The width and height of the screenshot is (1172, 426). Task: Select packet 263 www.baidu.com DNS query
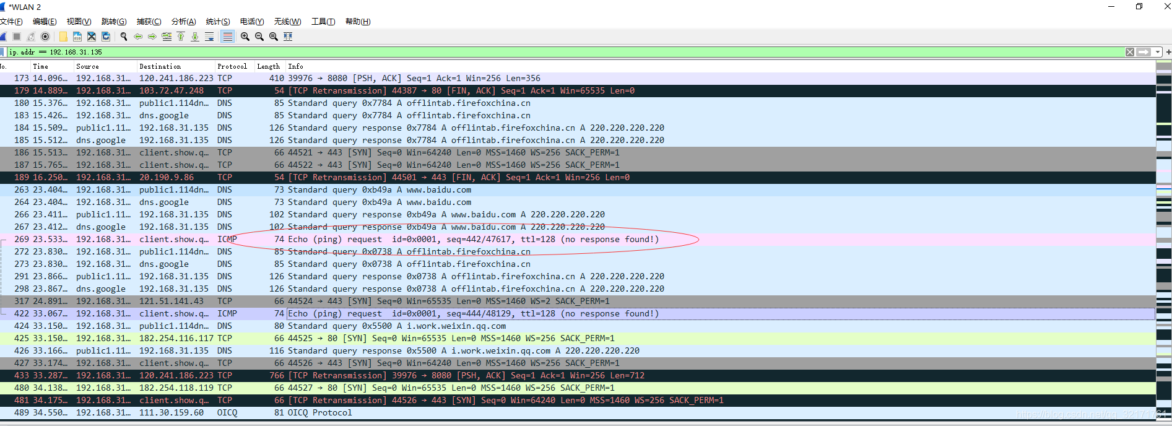[578, 190]
